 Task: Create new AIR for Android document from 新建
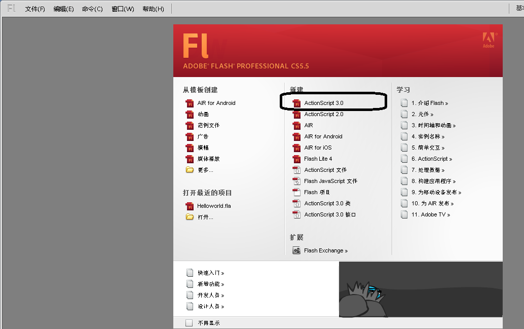pyautogui.click(x=323, y=136)
